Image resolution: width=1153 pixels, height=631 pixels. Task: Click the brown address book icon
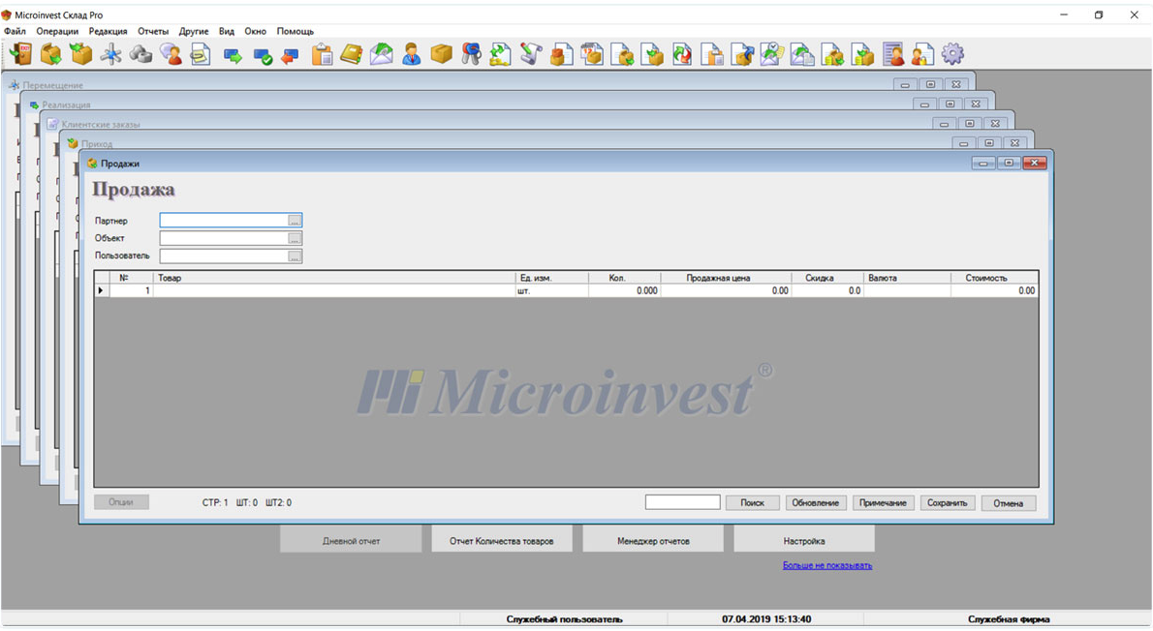[x=351, y=54]
